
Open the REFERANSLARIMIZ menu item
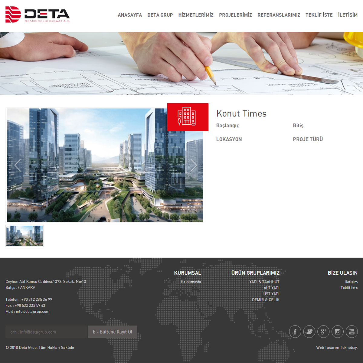(x=279, y=15)
